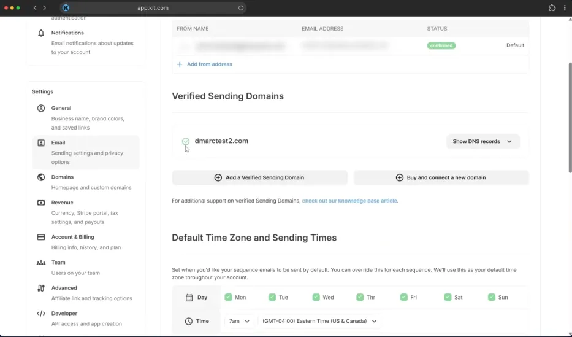The width and height of the screenshot is (572, 337).
Task: Open Team settings
Action: pos(86,268)
